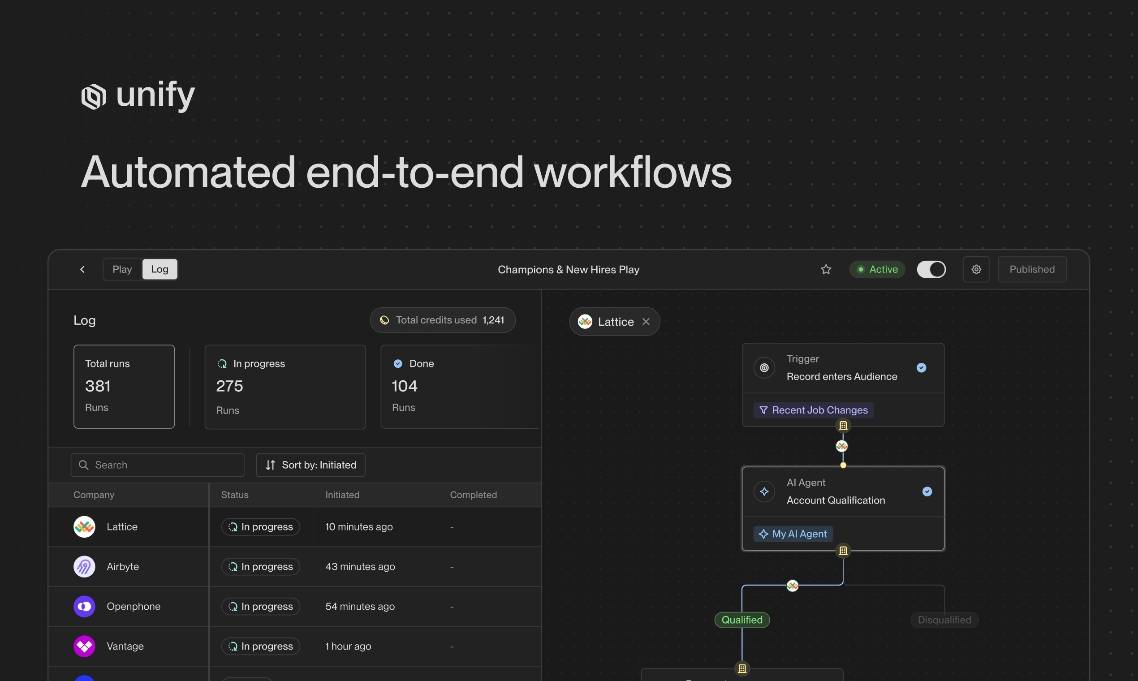Click the Airbyte company logo
The height and width of the screenshot is (681, 1138).
(84, 567)
